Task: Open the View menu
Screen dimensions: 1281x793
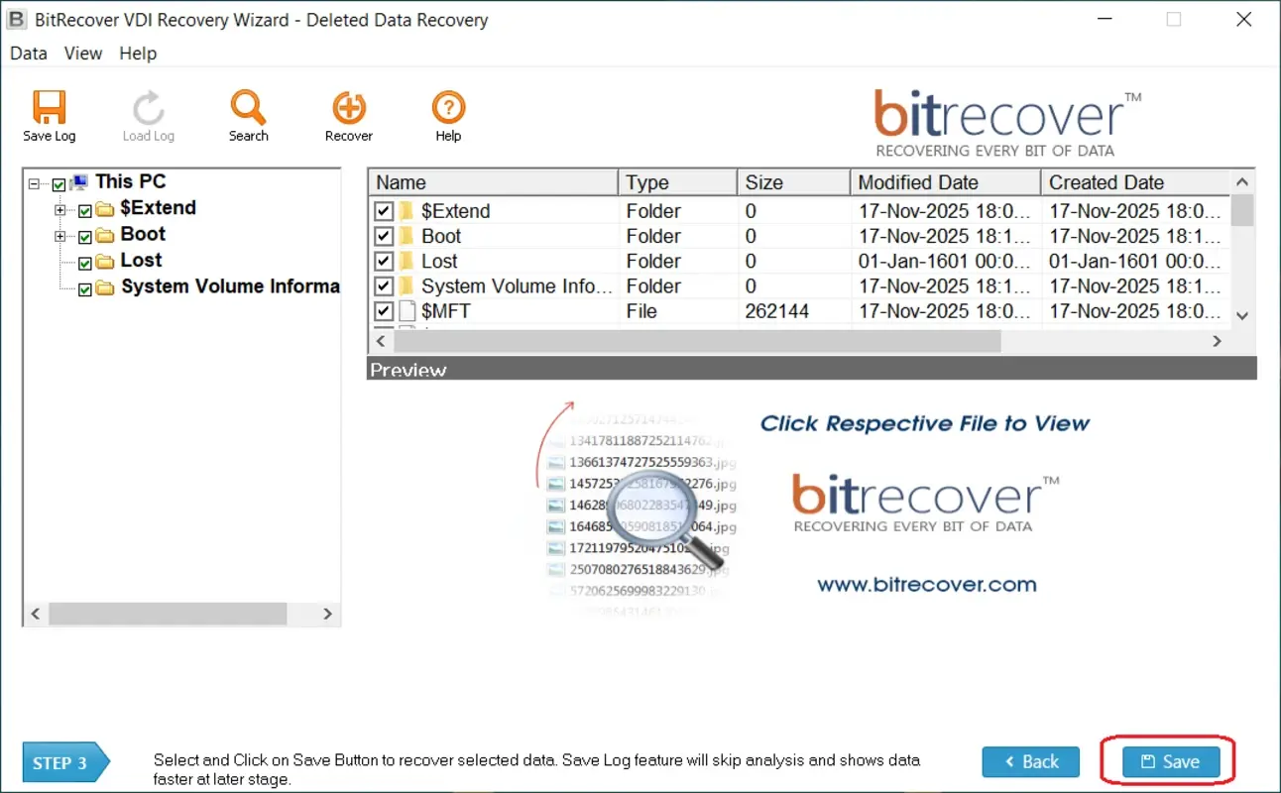Action: (82, 54)
